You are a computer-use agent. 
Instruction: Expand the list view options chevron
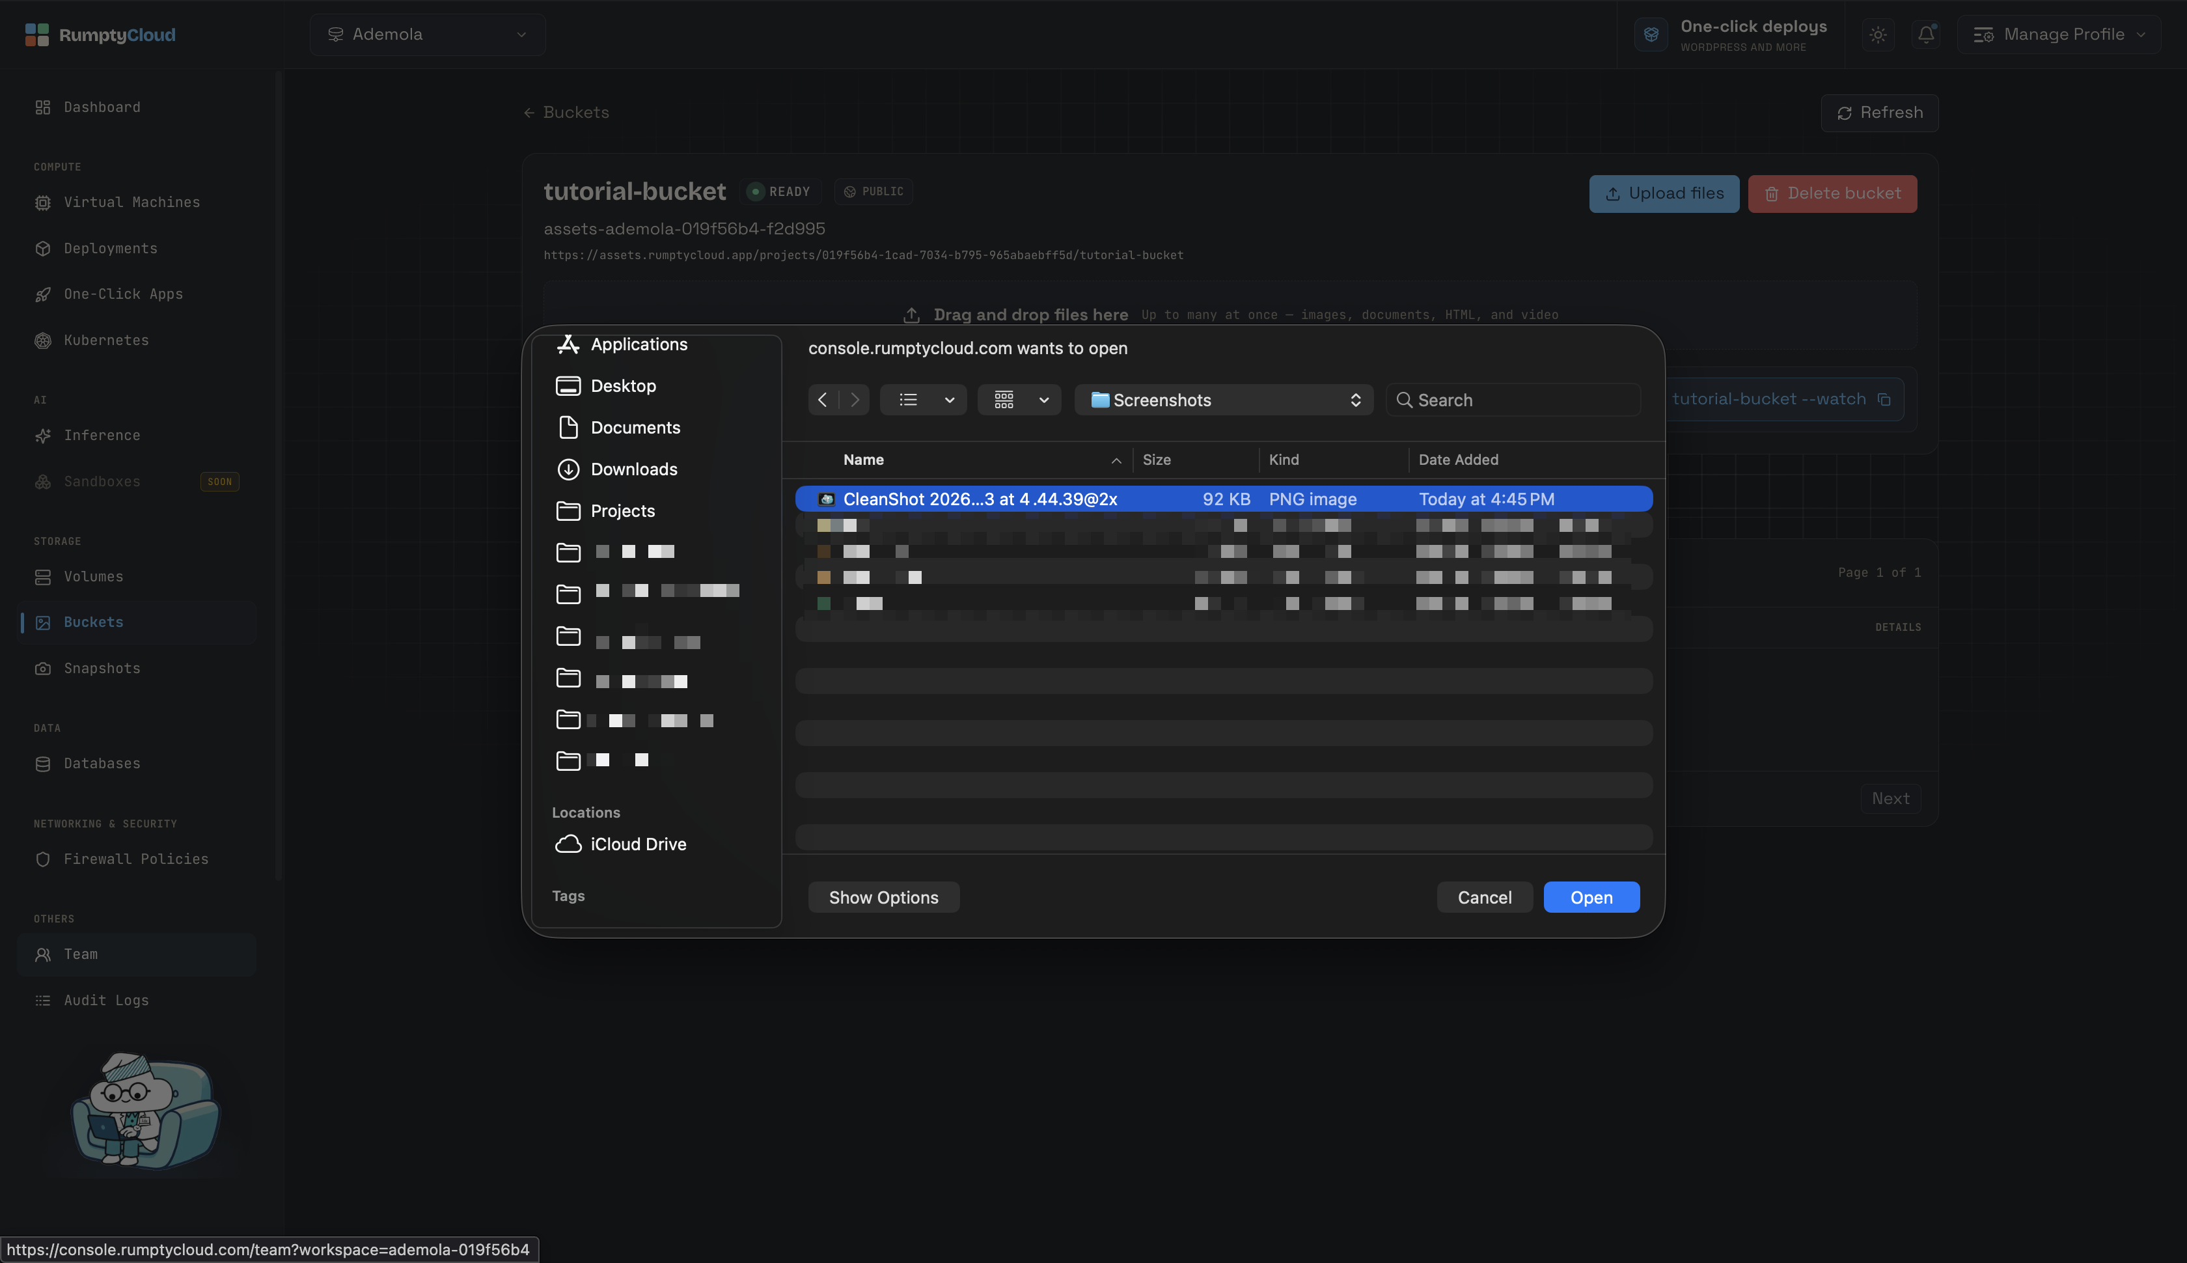(950, 400)
